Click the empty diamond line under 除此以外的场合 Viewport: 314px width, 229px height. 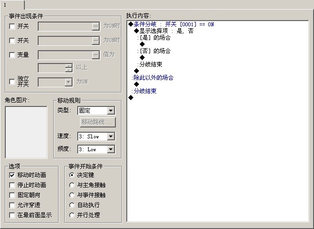point(136,84)
